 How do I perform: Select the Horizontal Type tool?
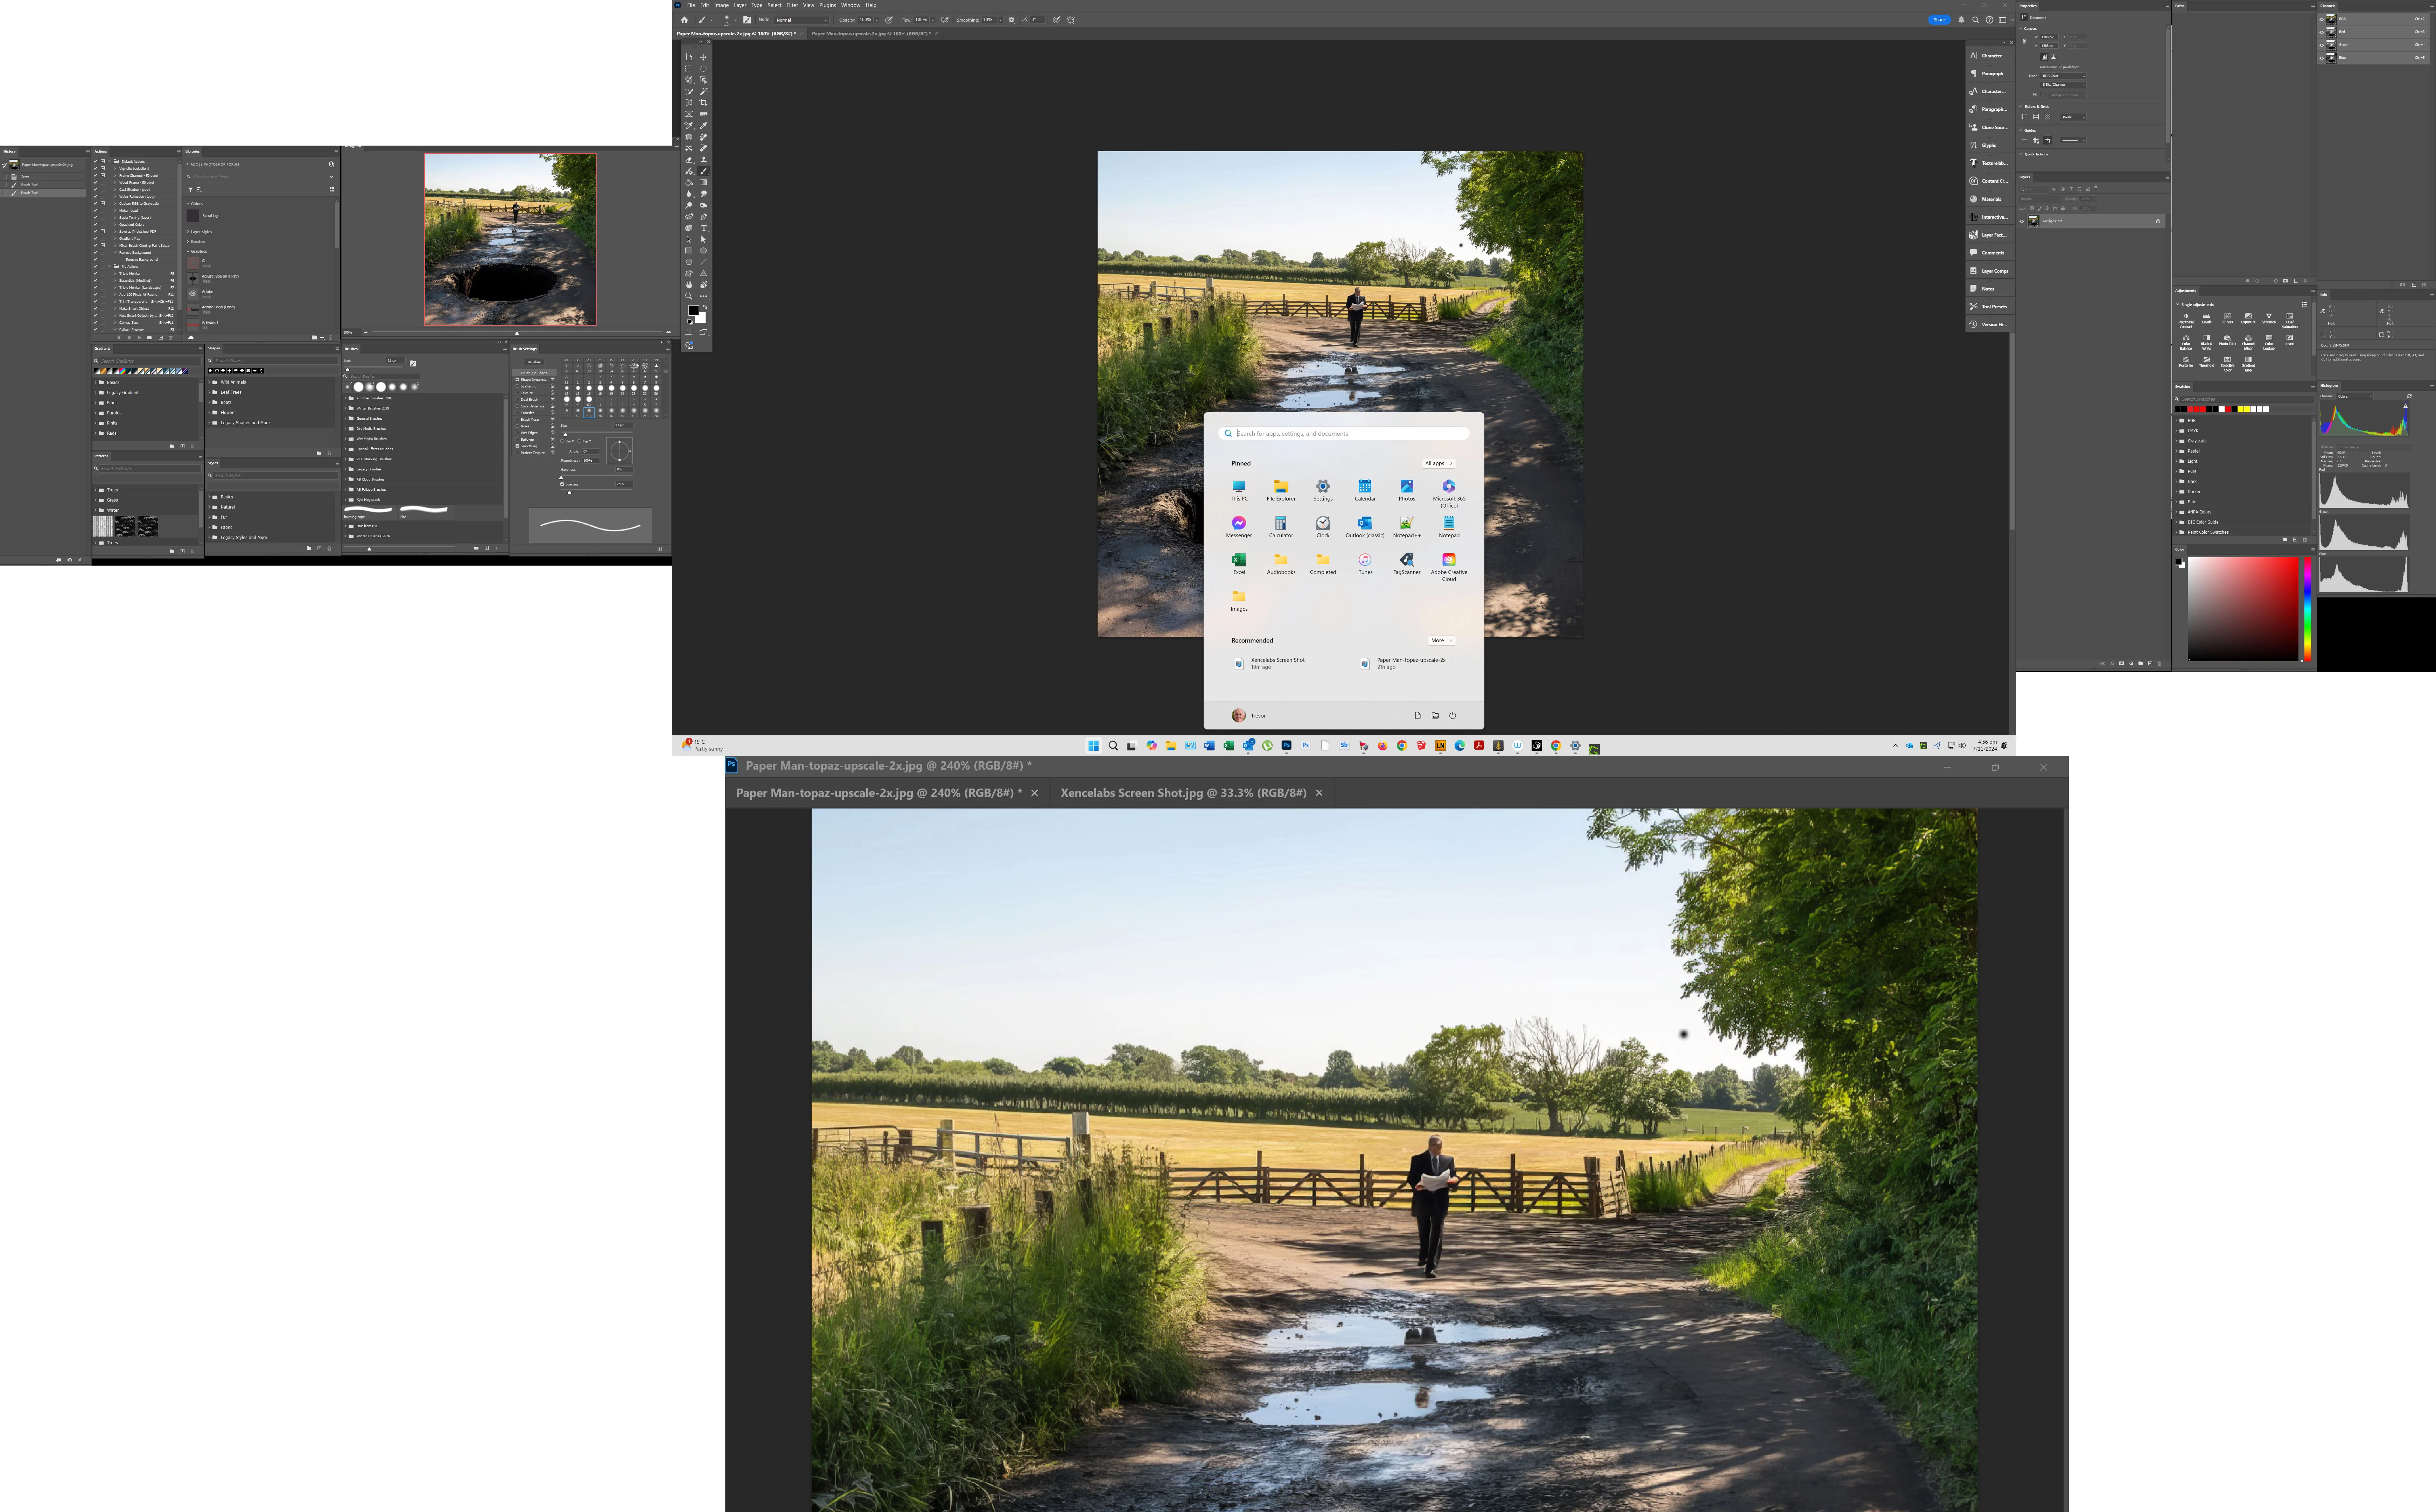tap(704, 228)
